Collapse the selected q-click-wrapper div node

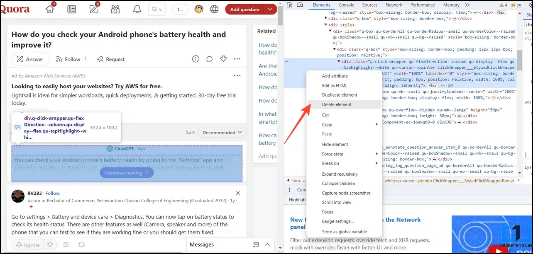339,61
